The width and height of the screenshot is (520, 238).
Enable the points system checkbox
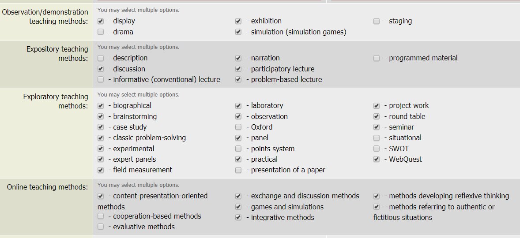coord(238,149)
